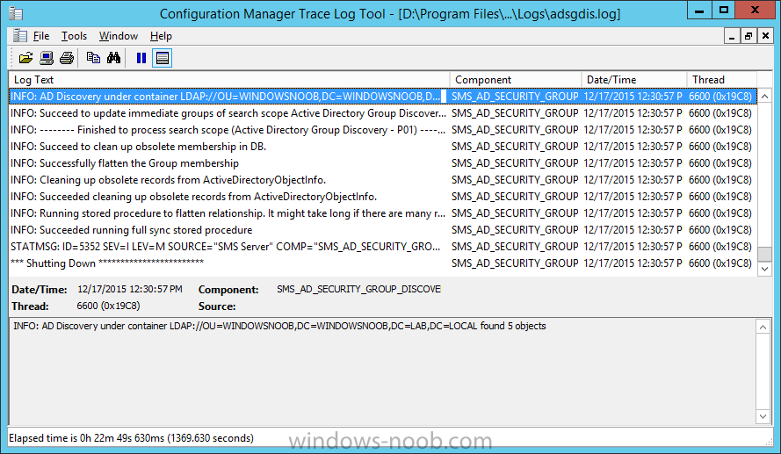Click the application icon in title bar

[x=16, y=13]
